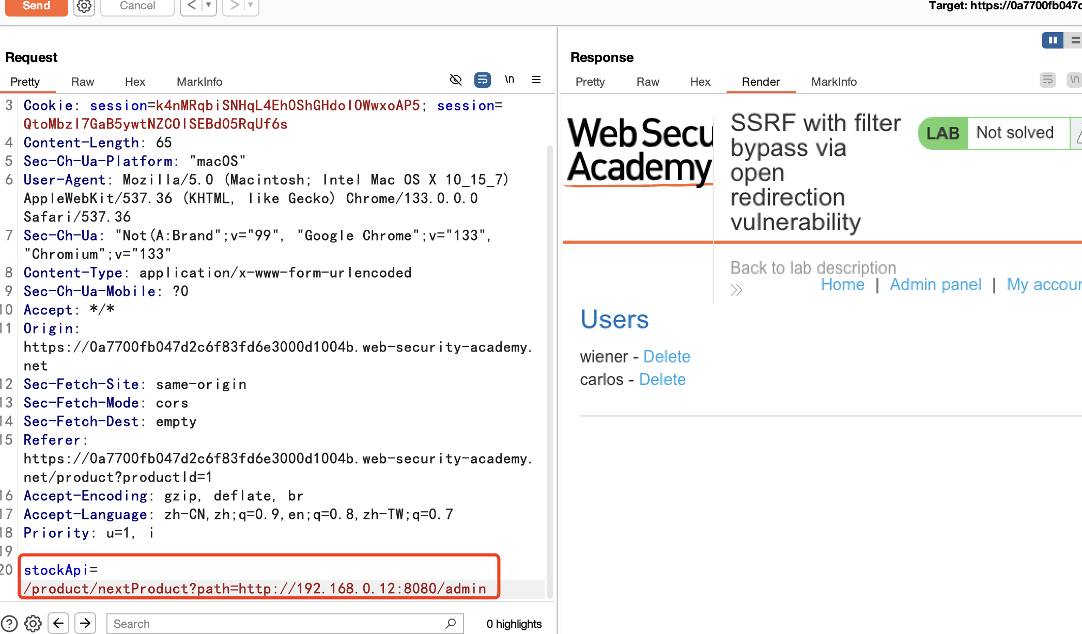
Task: Click the Send settings gear icon
Action: (x=84, y=6)
